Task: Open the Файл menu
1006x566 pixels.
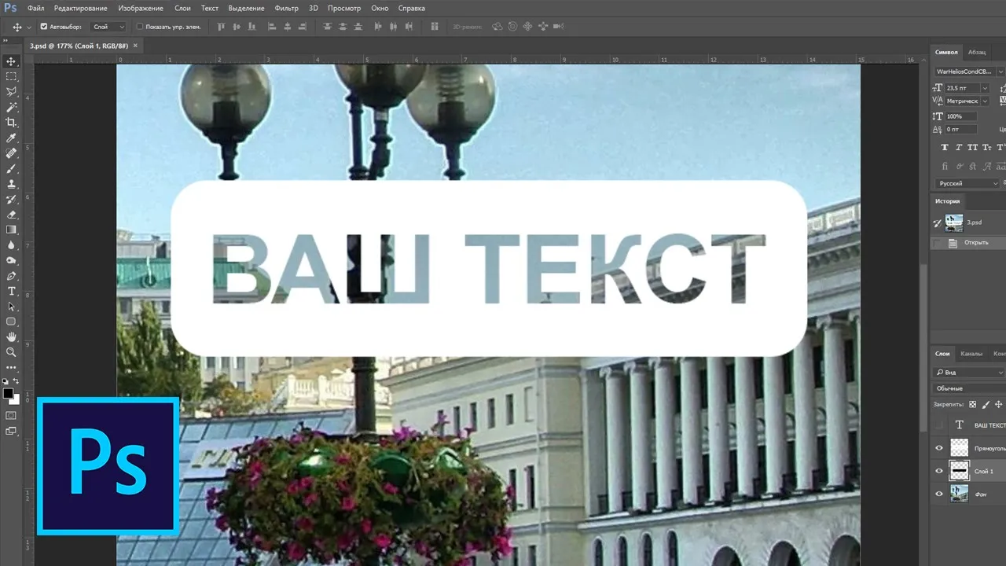Action: pos(35,8)
